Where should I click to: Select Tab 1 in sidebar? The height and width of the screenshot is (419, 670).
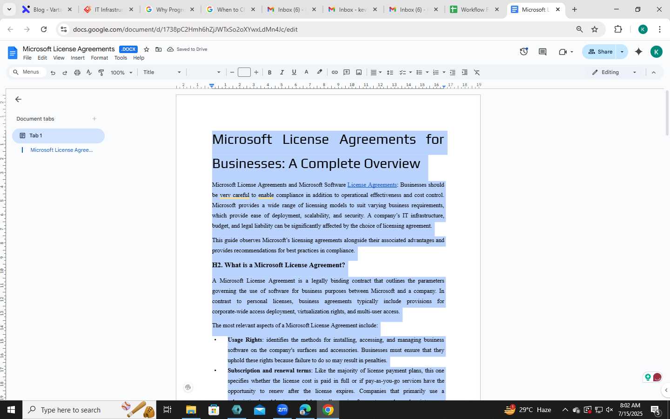click(x=58, y=135)
